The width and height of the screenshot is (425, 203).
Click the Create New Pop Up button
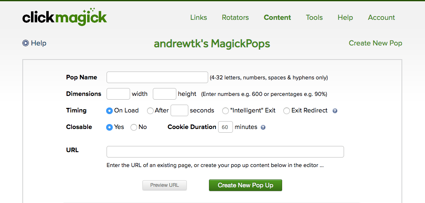click(x=245, y=185)
